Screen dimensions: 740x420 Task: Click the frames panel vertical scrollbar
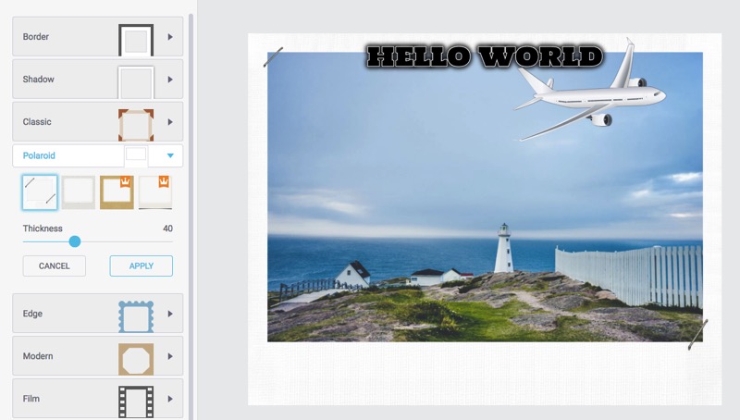pyautogui.click(x=191, y=216)
